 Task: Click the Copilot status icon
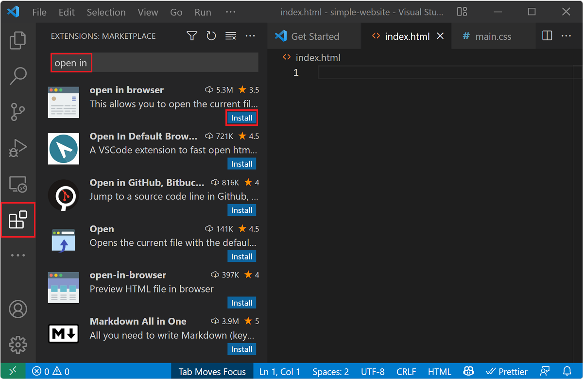[x=469, y=372]
